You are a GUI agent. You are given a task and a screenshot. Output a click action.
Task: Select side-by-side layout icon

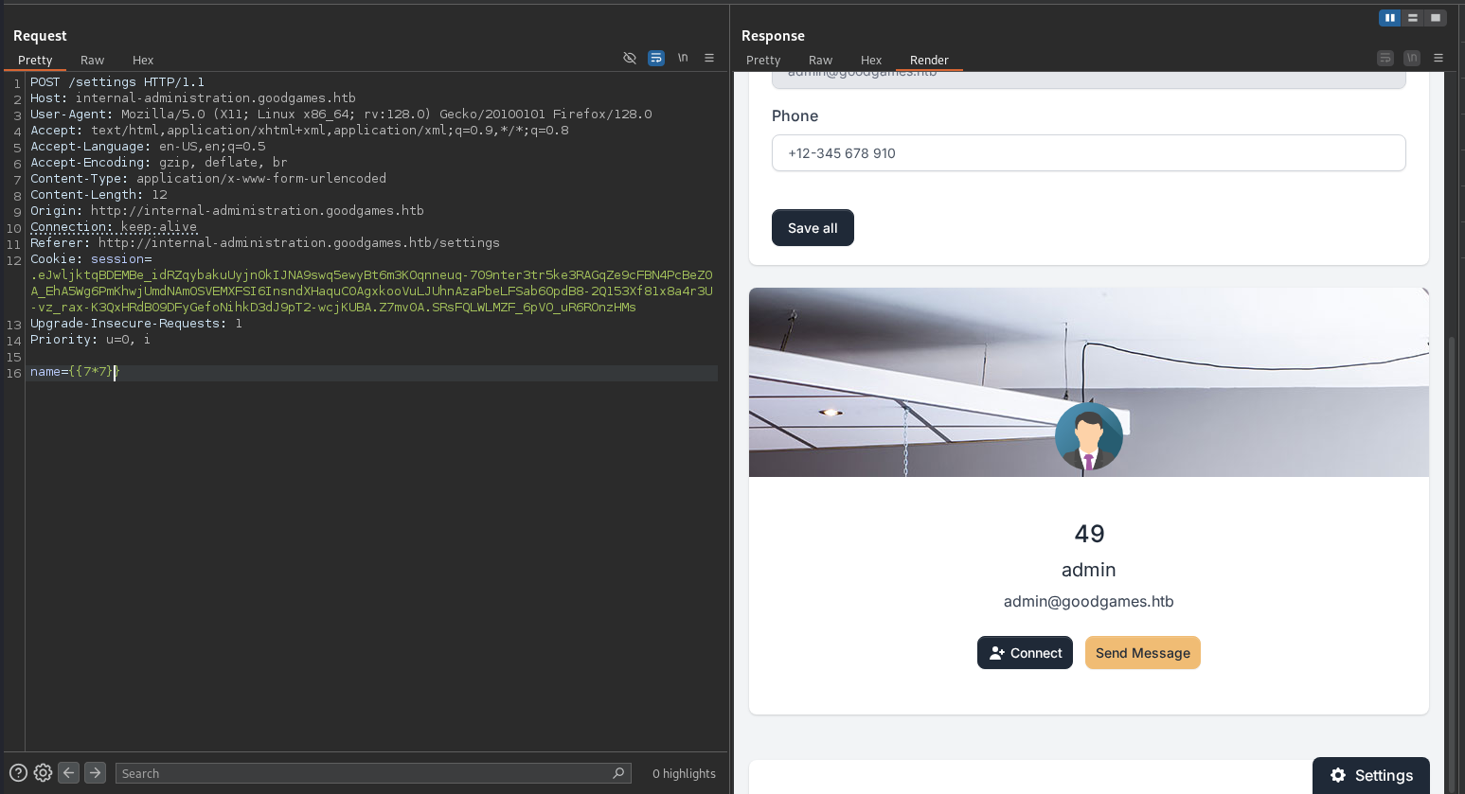(x=1389, y=18)
